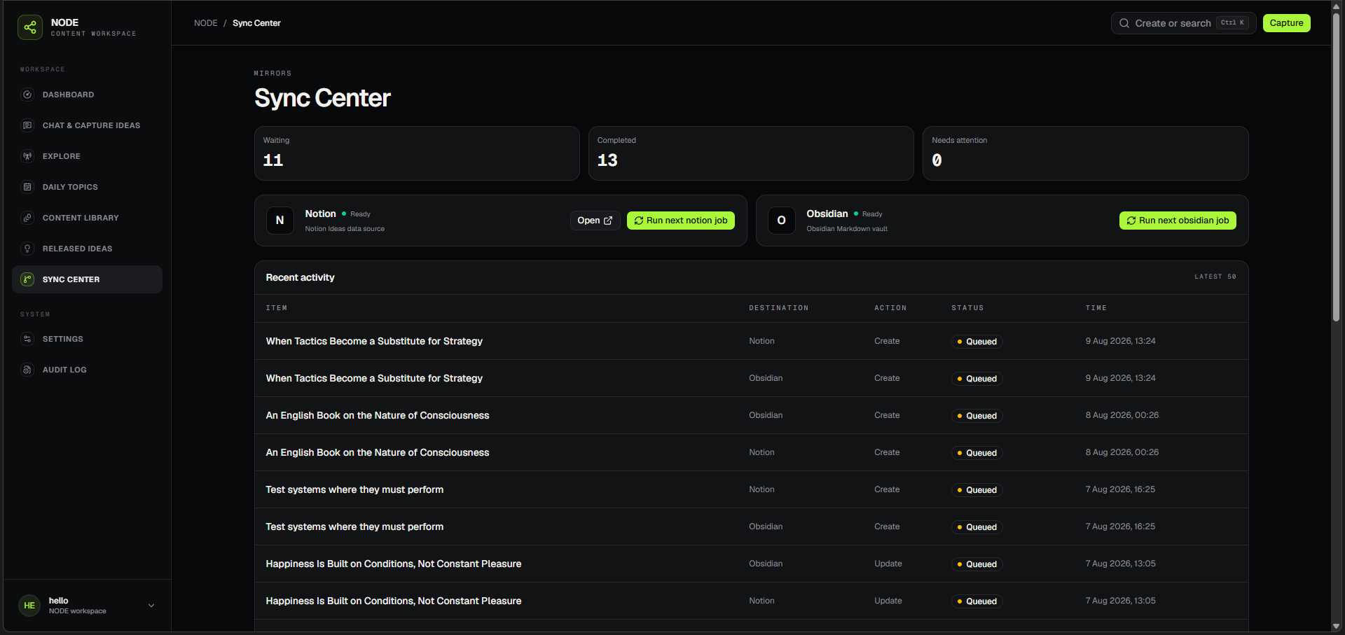Click the Notion N badge icon

[x=280, y=221]
